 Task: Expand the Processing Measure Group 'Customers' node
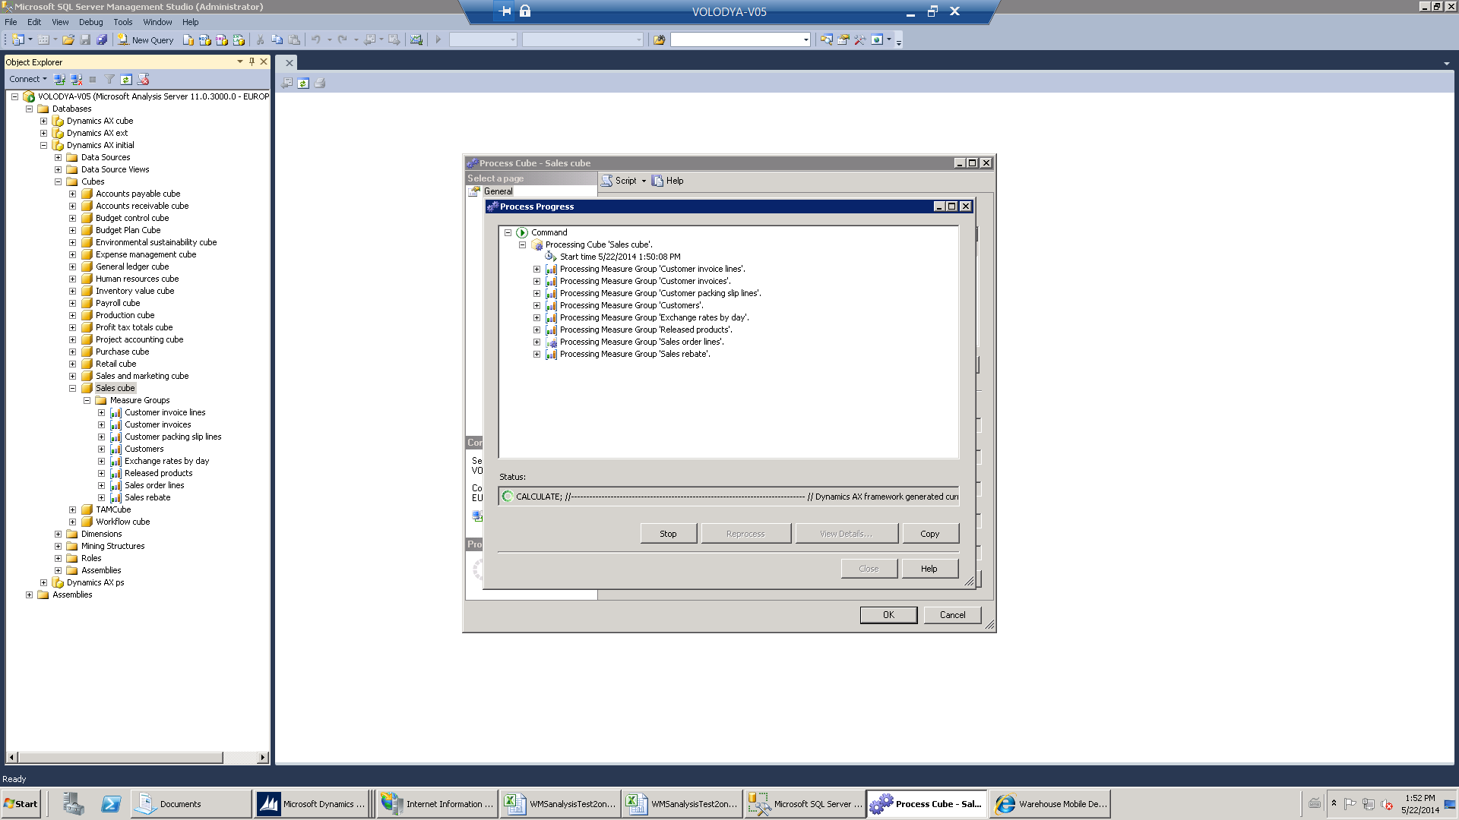pos(536,305)
